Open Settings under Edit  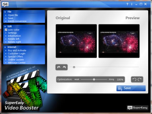[12, 33]
